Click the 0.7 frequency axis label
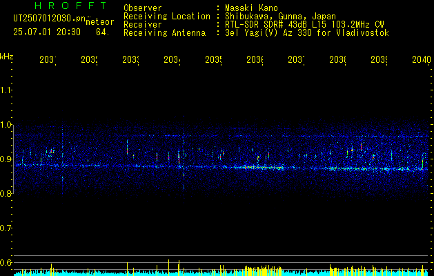The image size is (434, 276). pyautogui.click(x=6, y=228)
